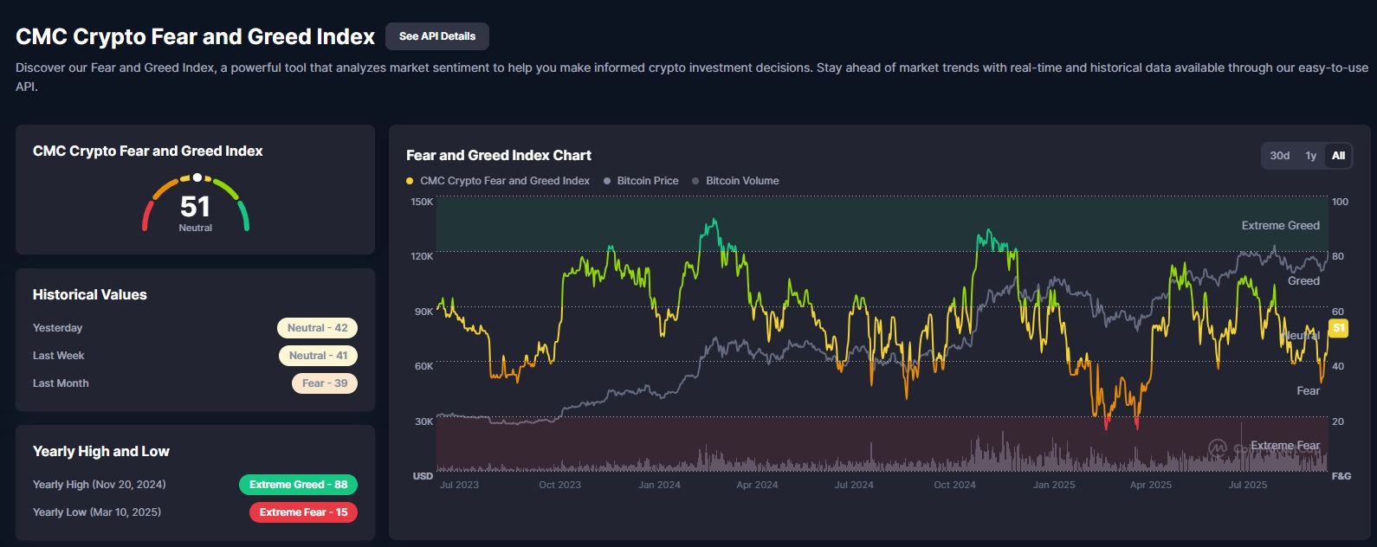Click the Neutral - 42 yesterday badge

pos(317,328)
